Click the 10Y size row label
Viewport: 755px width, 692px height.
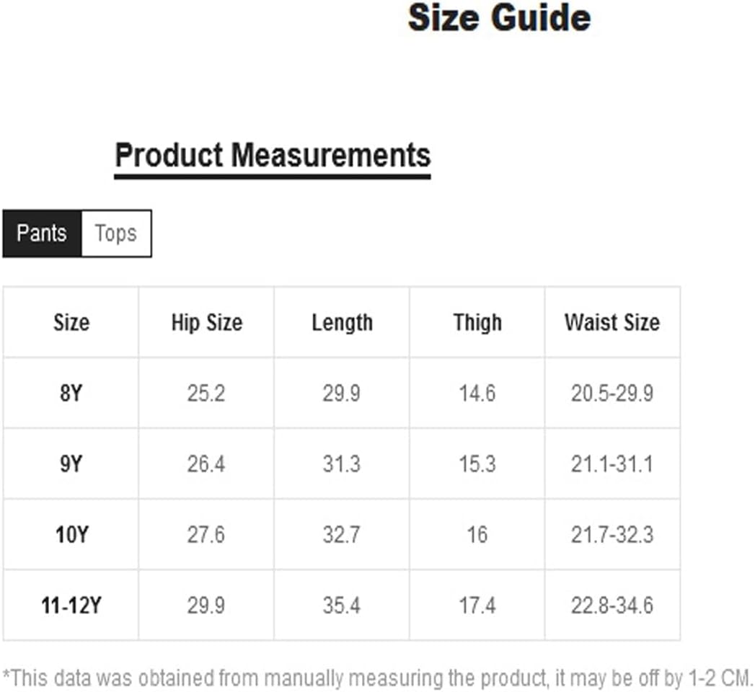pos(71,535)
